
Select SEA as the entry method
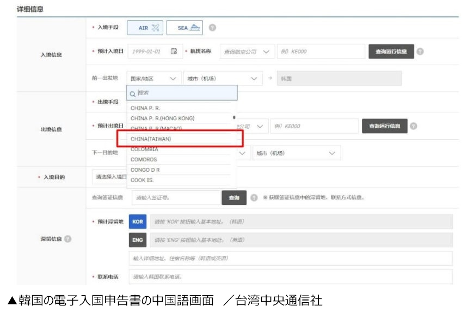pos(184,28)
